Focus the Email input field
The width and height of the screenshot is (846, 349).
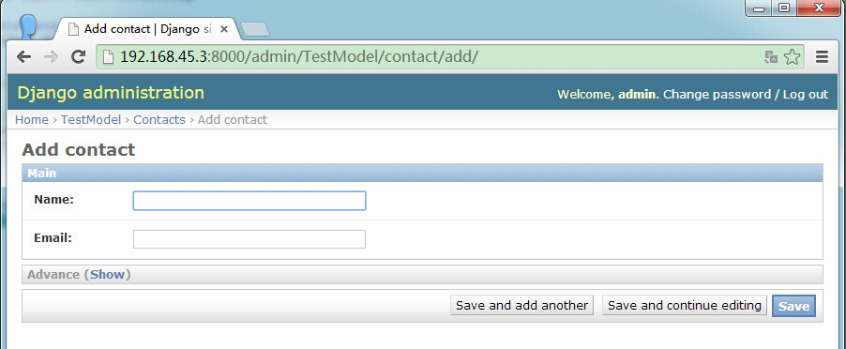pos(249,239)
